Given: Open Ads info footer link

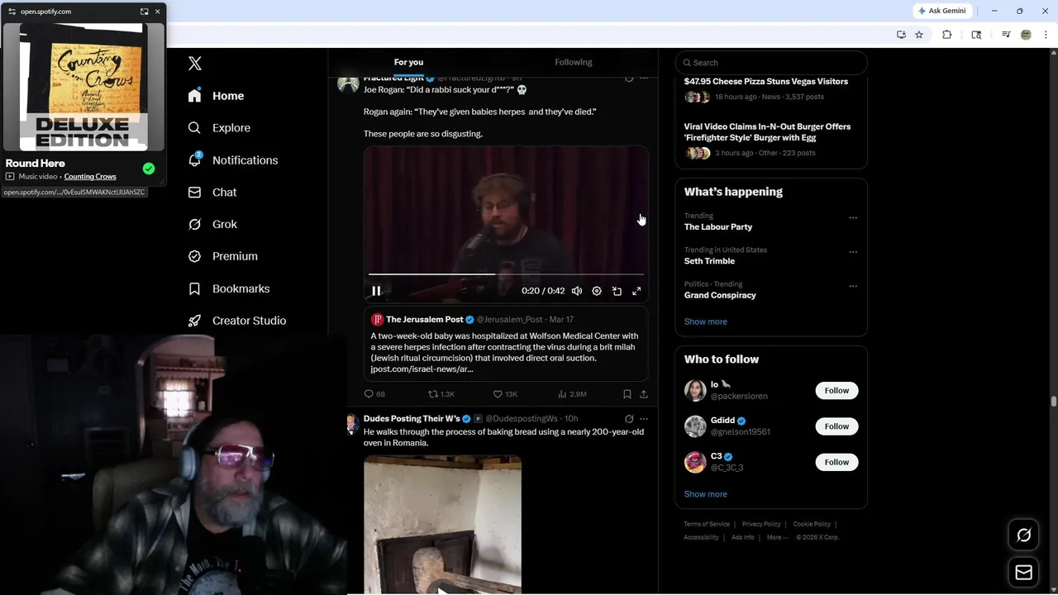Looking at the screenshot, I should 743,537.
